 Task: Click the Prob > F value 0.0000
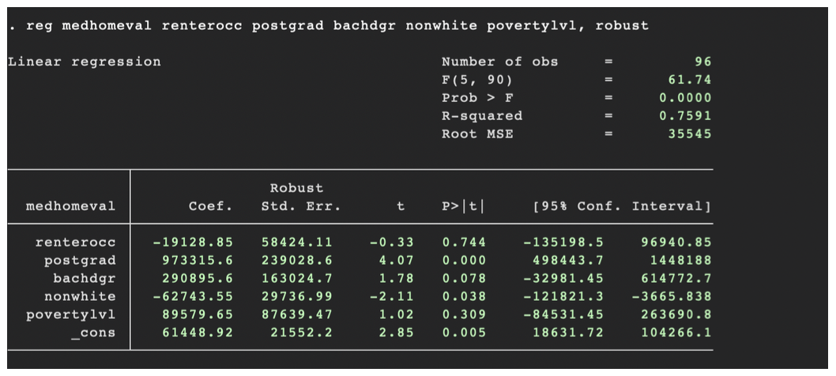[685, 98]
